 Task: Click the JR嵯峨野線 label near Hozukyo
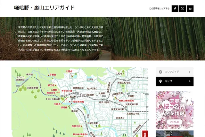(x=32, y=88)
